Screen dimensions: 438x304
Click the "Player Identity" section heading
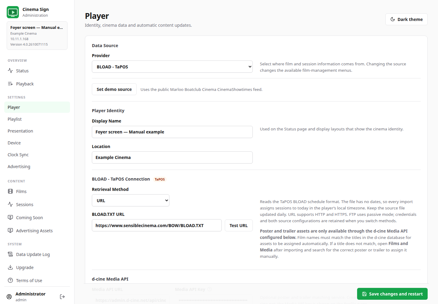(108, 111)
